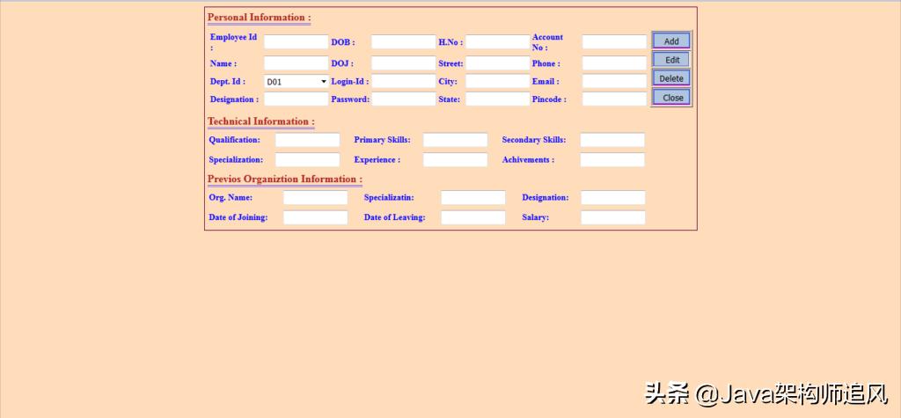The height and width of the screenshot is (418, 901).
Task: Click the 'Org. Name:' label text
Action: (231, 197)
